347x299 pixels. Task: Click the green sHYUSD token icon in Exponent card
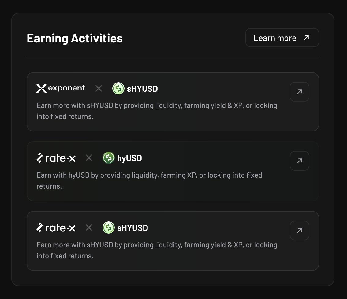click(x=118, y=88)
